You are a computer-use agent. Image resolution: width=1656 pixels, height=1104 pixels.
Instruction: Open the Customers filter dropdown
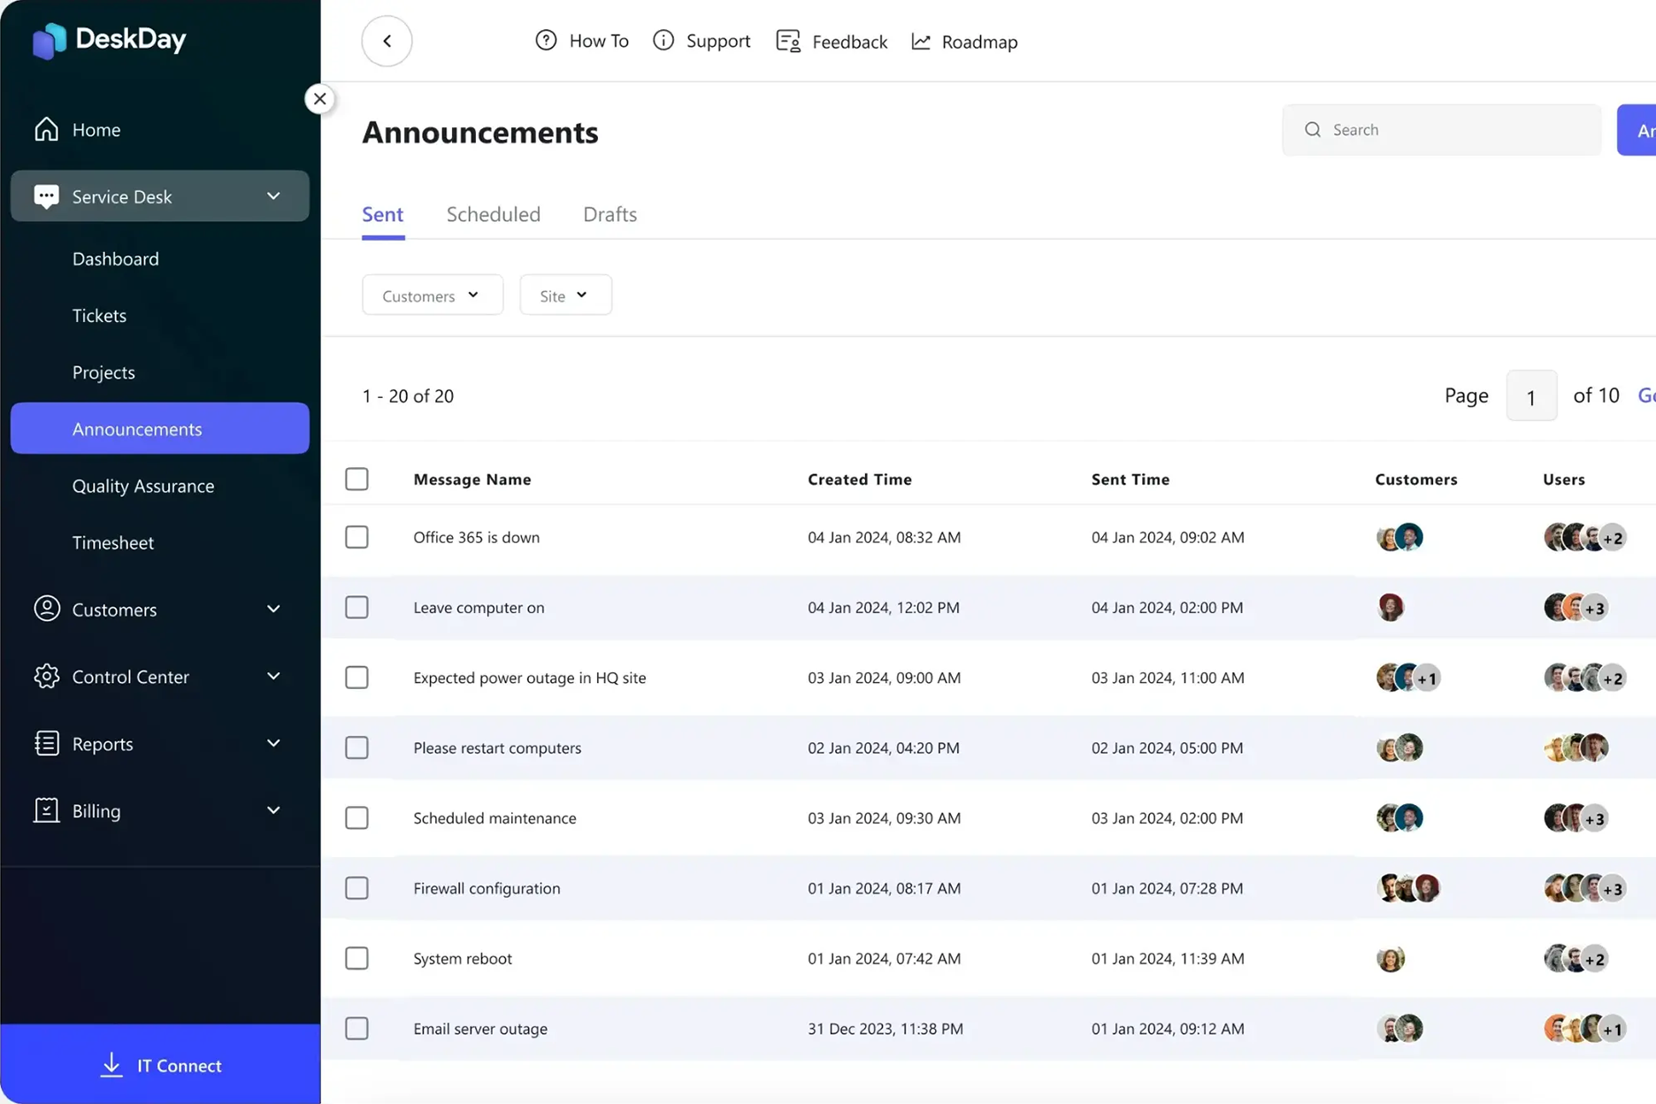(432, 295)
